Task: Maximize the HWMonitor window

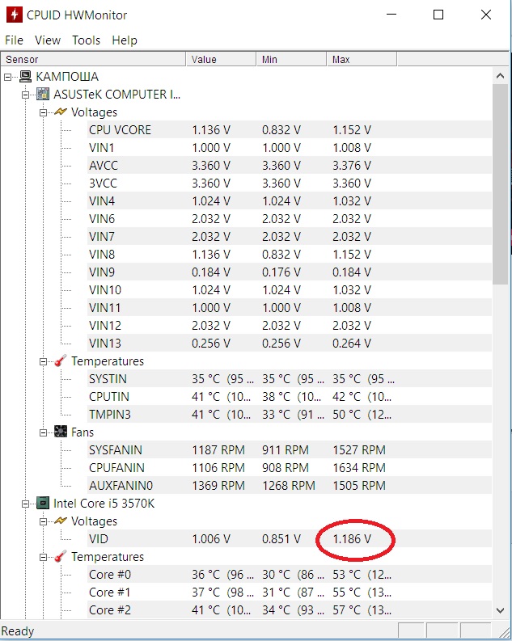Action: point(438,15)
